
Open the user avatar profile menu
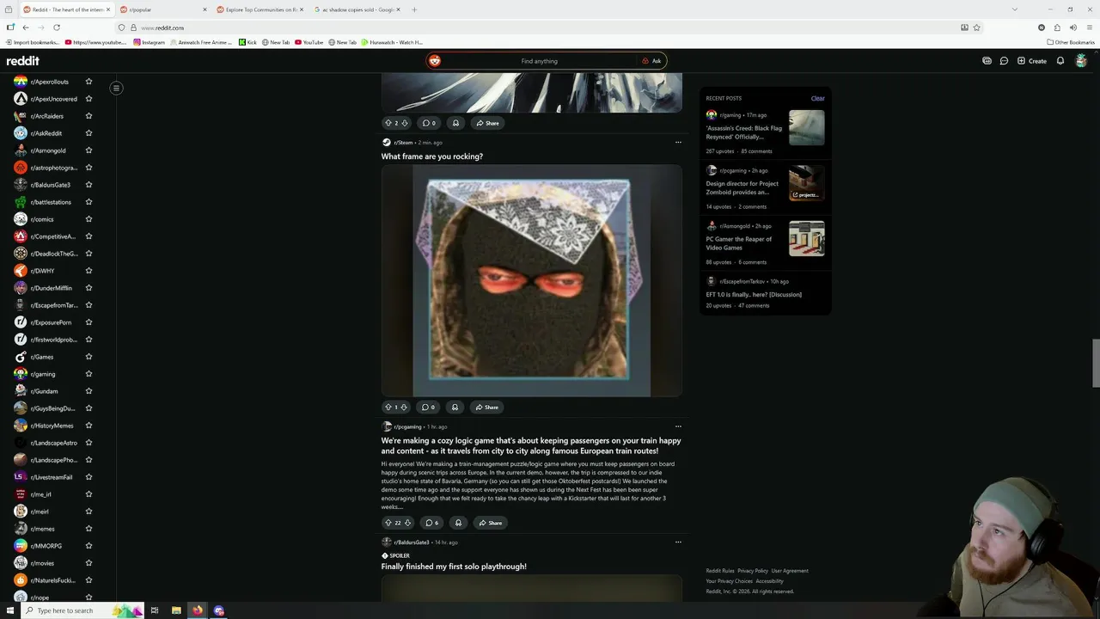click(1081, 61)
